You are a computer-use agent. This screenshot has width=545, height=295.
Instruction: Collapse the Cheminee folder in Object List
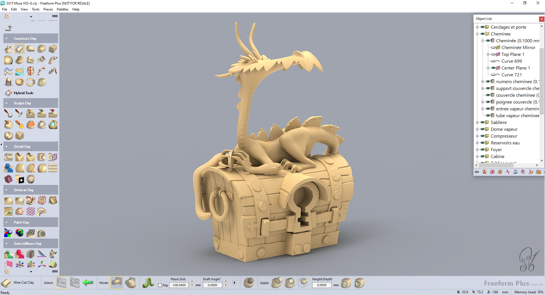pyautogui.click(x=477, y=34)
